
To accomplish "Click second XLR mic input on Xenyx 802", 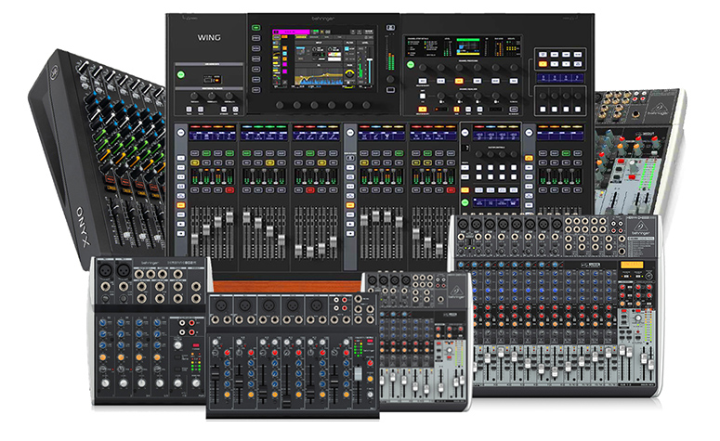I will tap(123, 269).
